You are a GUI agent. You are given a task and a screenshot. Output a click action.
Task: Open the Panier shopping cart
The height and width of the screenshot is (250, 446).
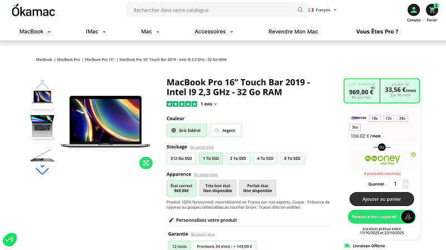click(432, 10)
